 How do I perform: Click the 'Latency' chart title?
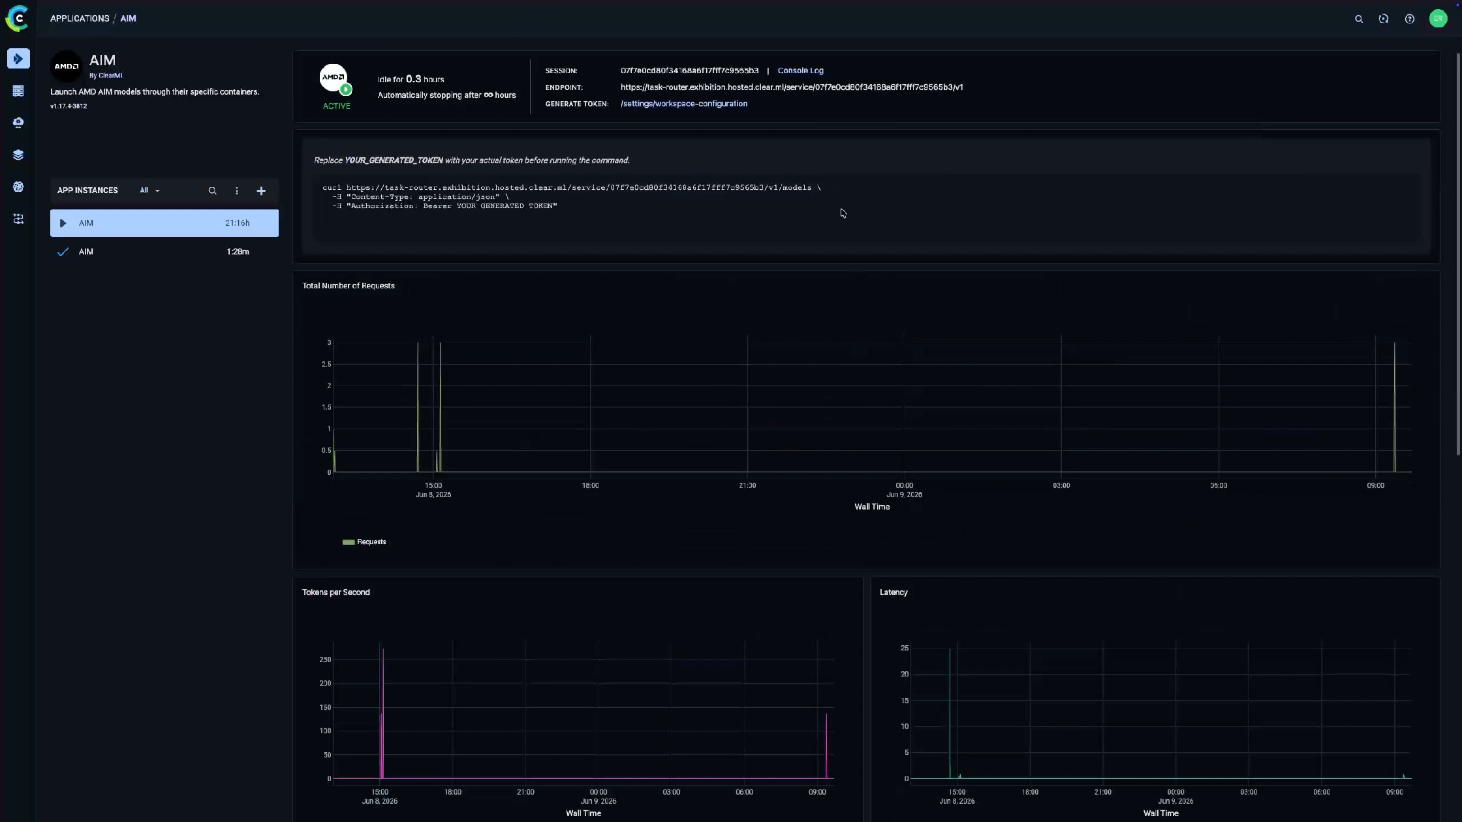(x=894, y=592)
